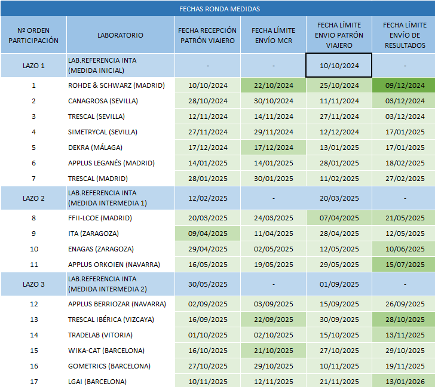The width and height of the screenshot is (435, 387).
Task: Select the LABORATORIO column header
Action: [x=120, y=35]
